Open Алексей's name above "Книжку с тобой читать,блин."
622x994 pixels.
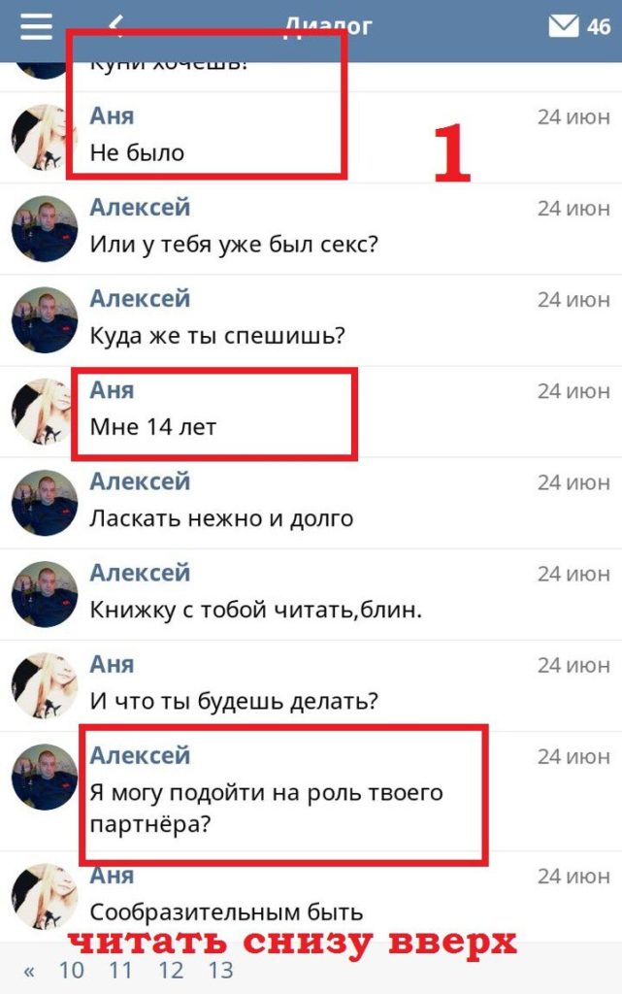tap(140, 573)
